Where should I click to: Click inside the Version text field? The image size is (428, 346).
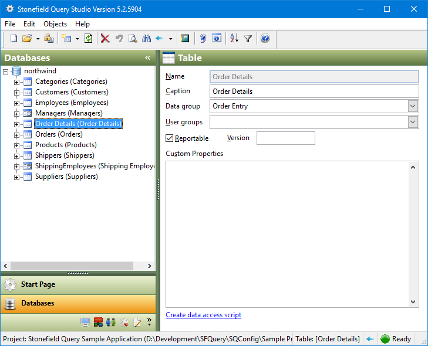(x=285, y=138)
